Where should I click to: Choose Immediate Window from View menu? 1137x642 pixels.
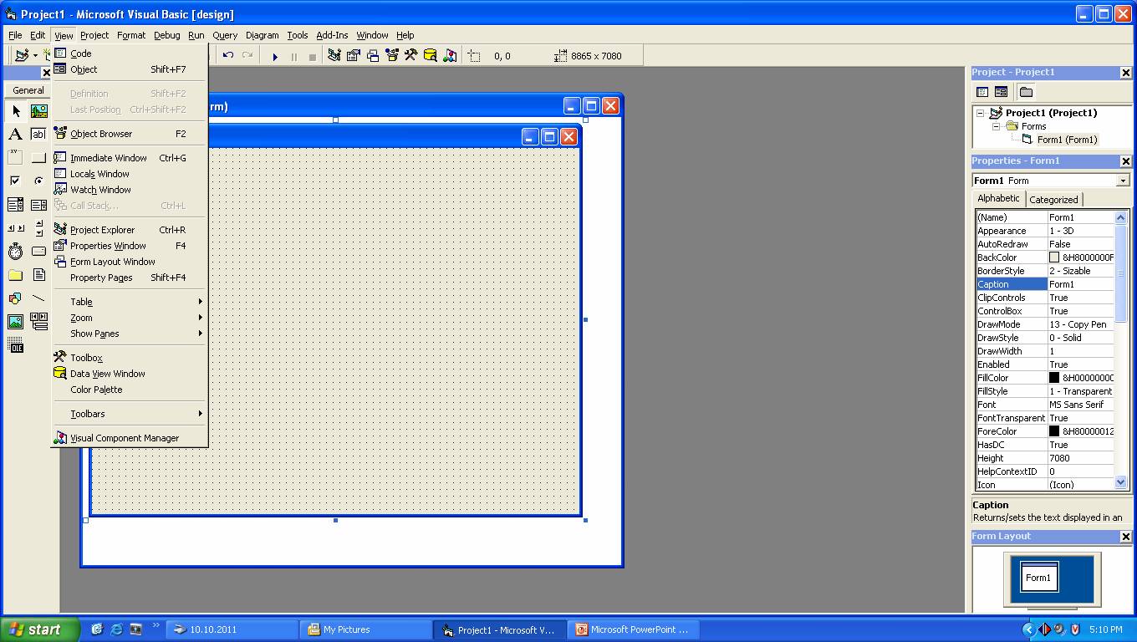pos(130,158)
